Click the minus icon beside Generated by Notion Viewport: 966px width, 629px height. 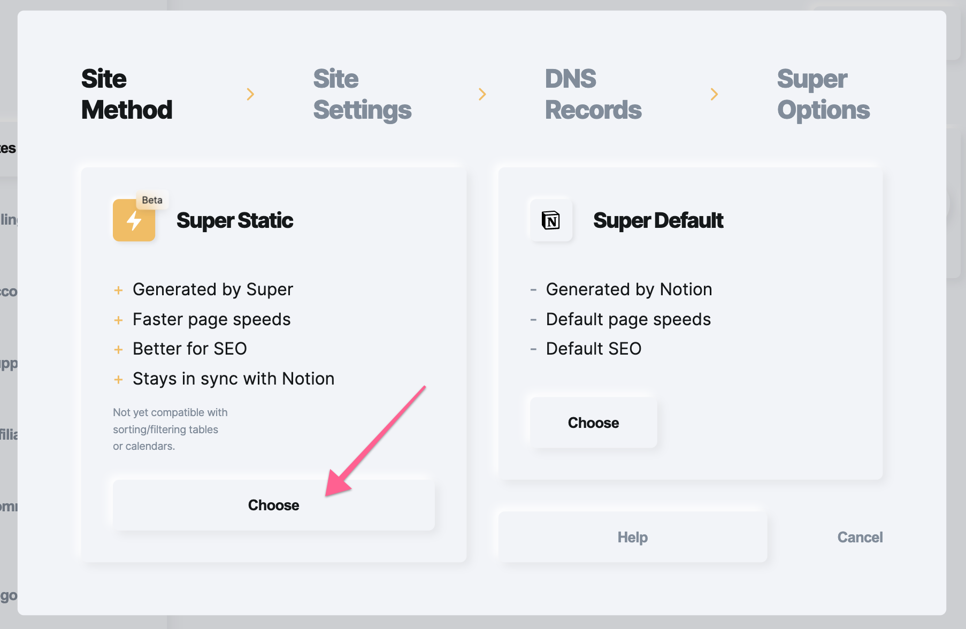tap(533, 290)
